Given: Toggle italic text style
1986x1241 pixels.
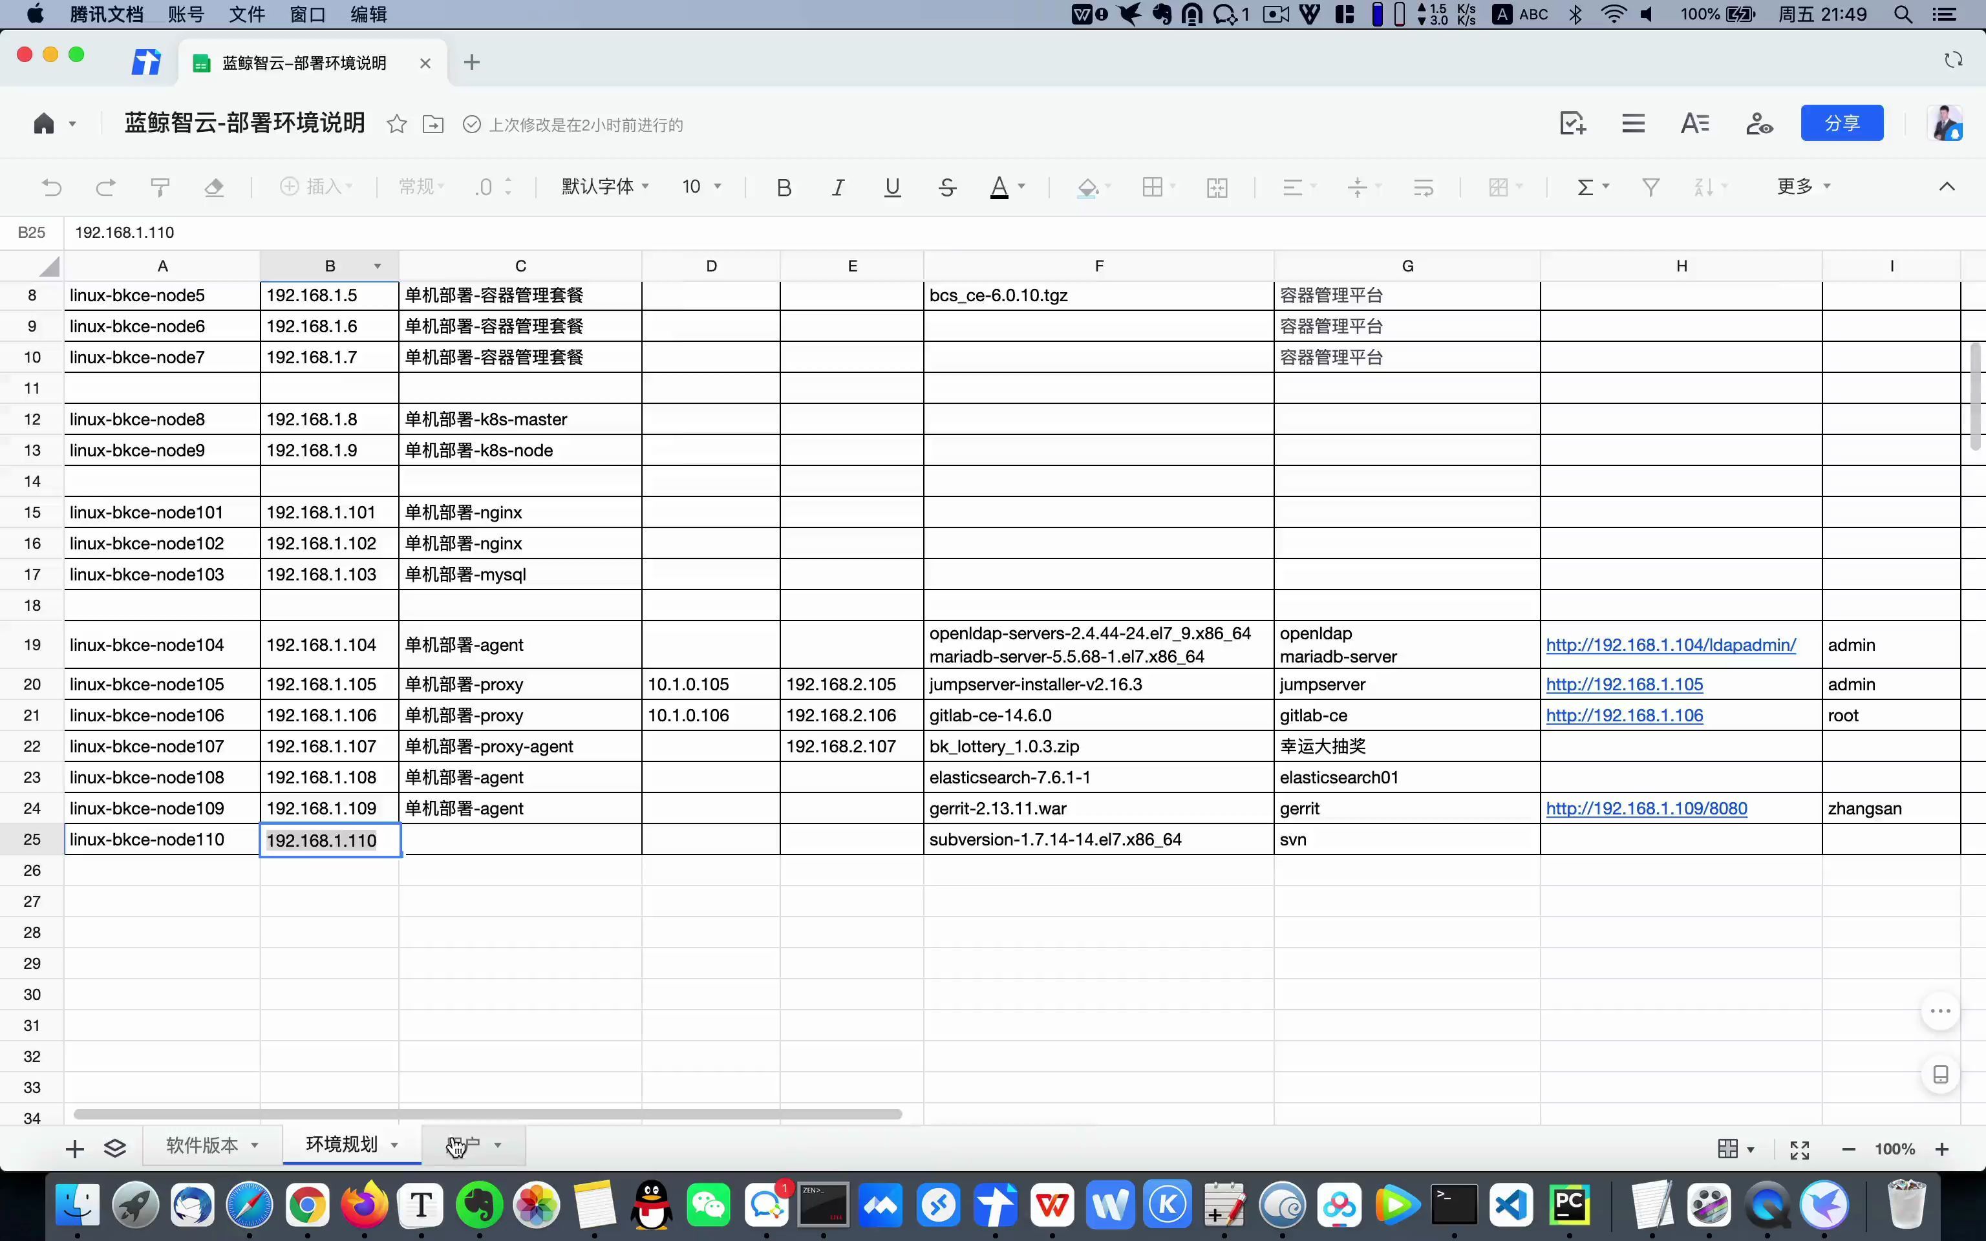Looking at the screenshot, I should tap(838, 187).
